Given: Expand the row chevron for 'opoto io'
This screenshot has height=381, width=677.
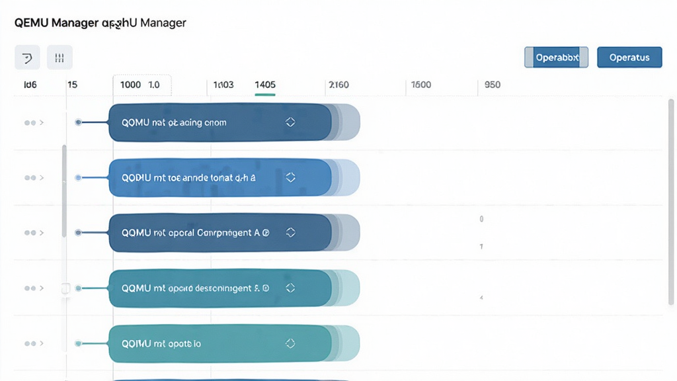Looking at the screenshot, I should [x=42, y=343].
